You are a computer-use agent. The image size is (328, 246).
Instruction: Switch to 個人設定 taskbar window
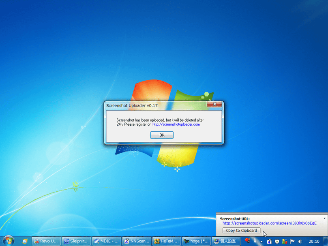pos(226,241)
